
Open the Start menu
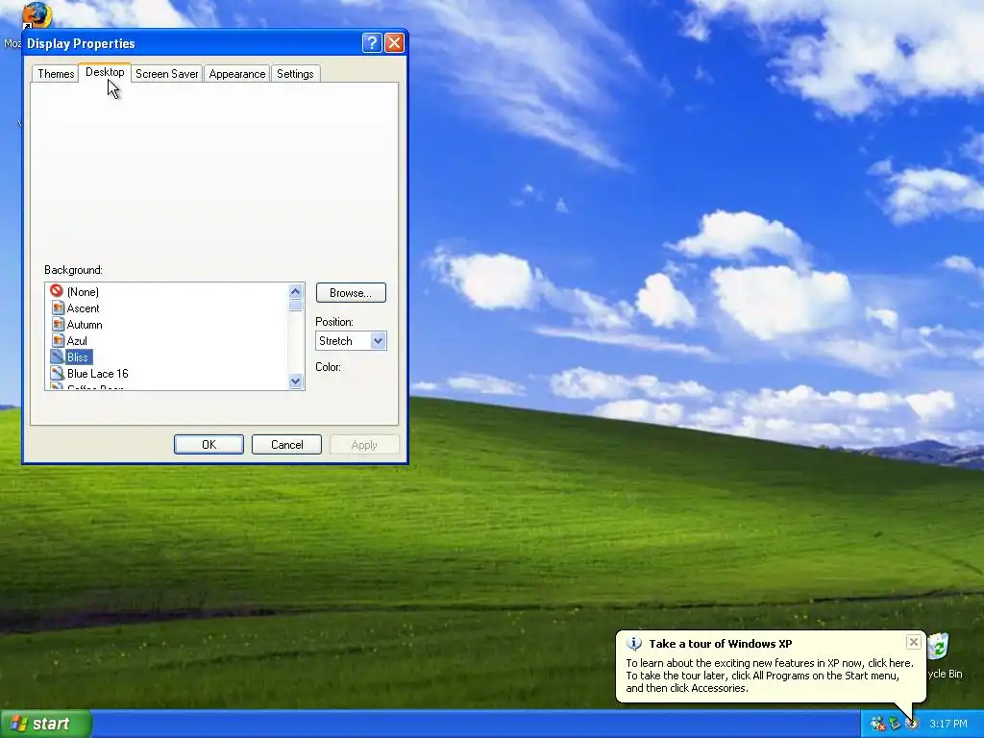[x=46, y=724]
